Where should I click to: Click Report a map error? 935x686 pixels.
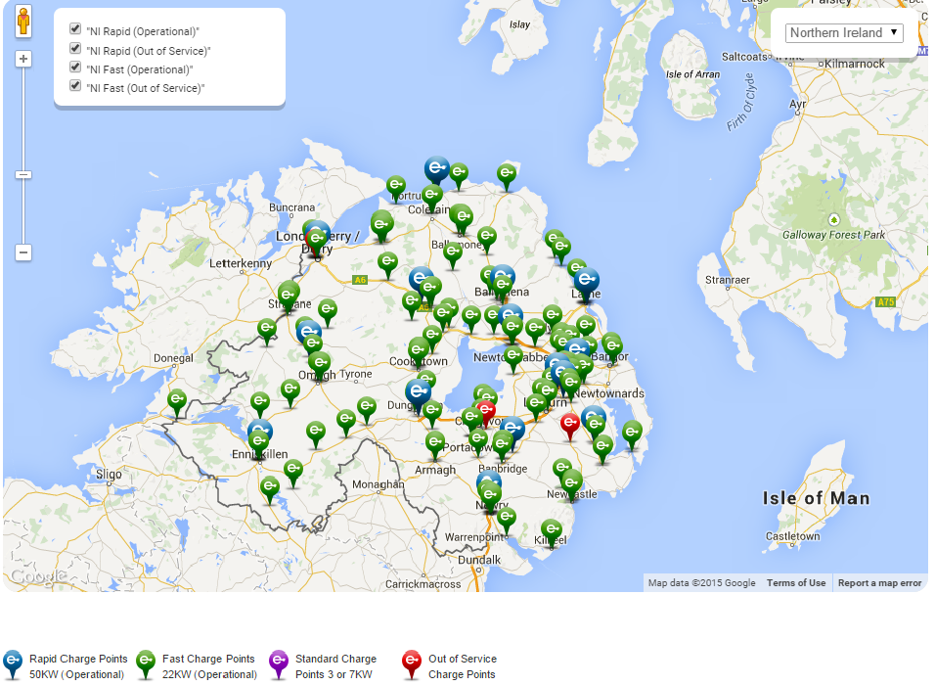point(881,582)
